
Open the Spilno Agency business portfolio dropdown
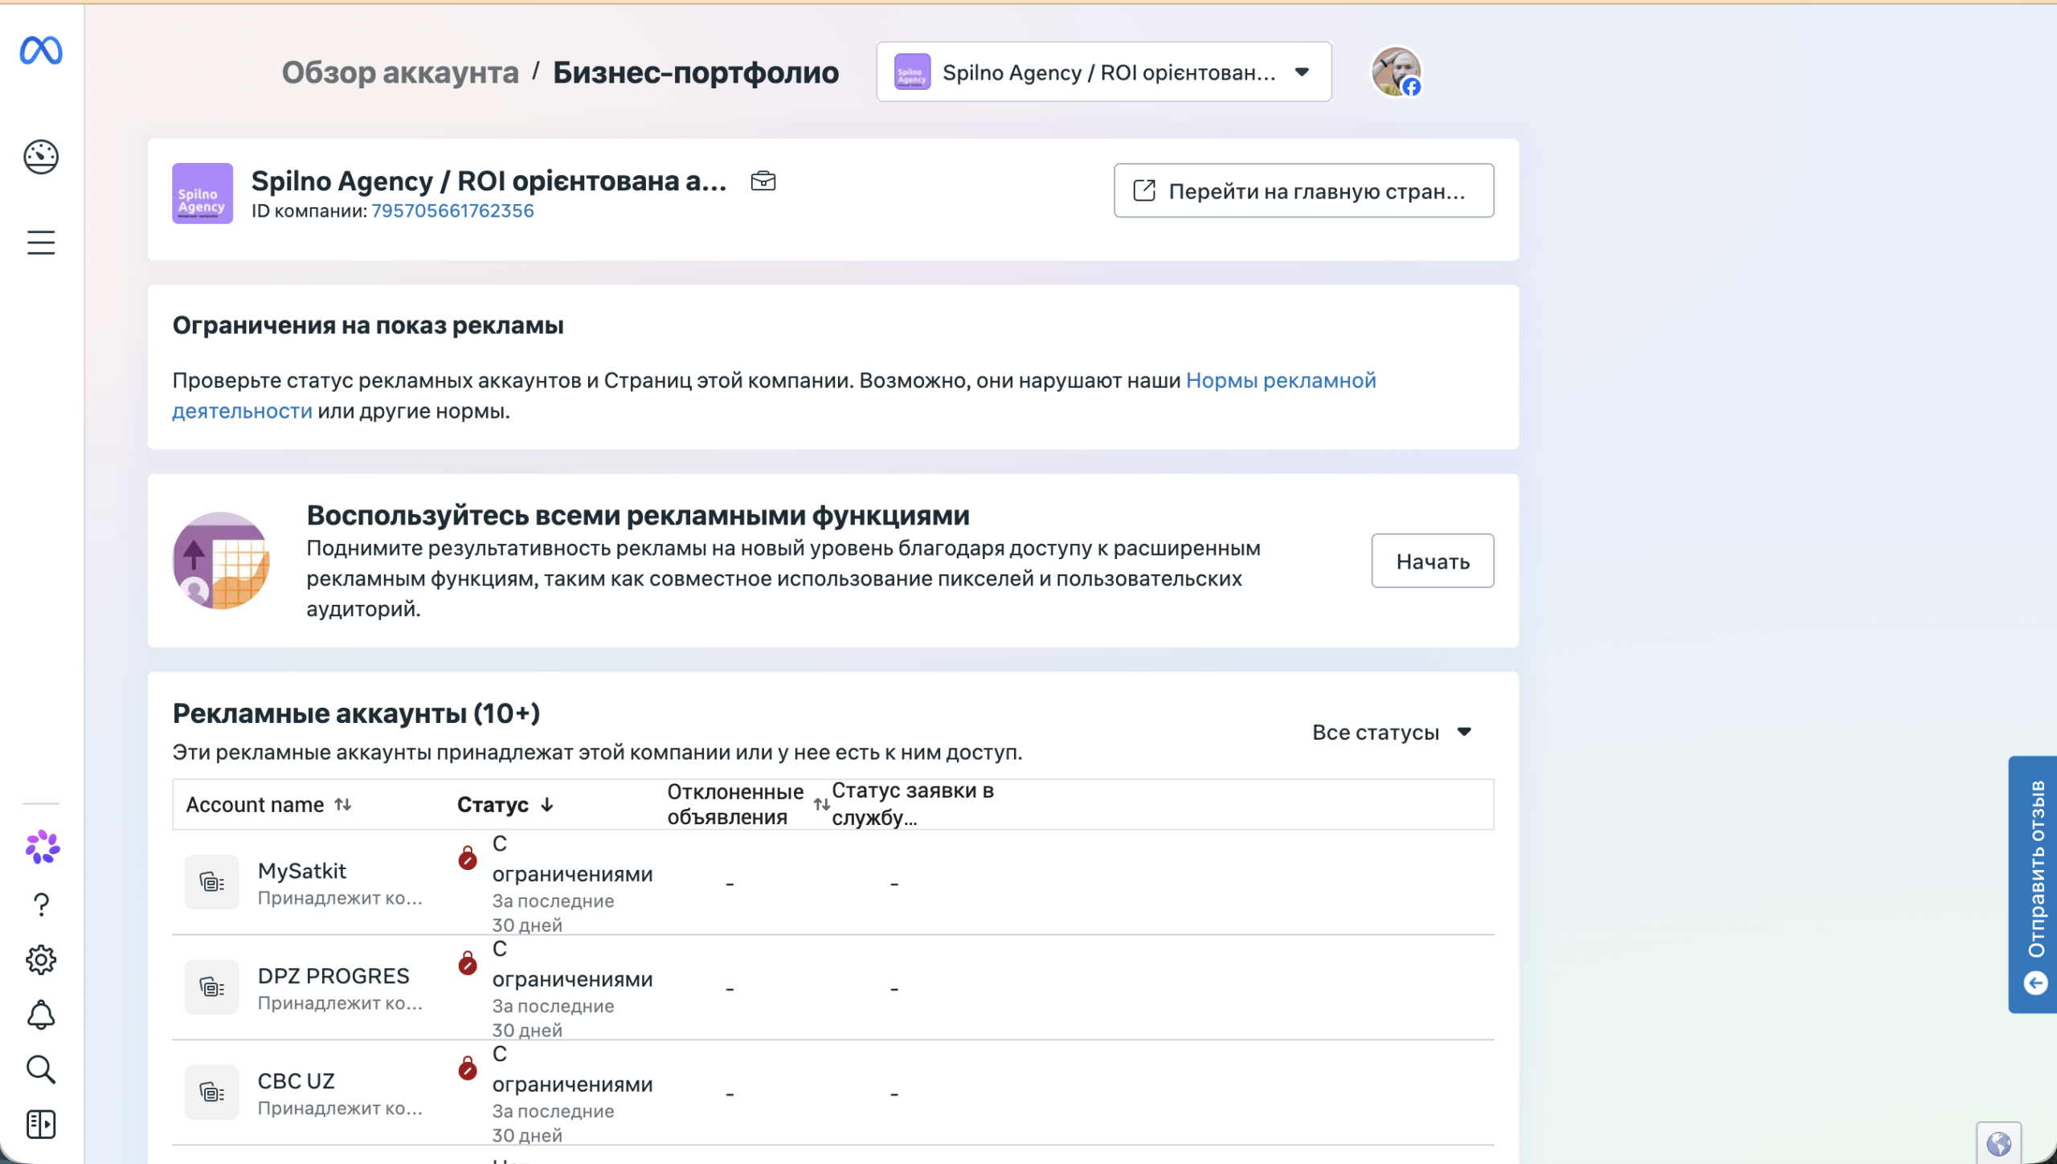click(x=1104, y=72)
